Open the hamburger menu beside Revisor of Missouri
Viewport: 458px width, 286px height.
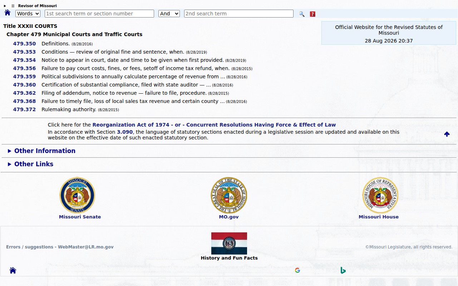click(x=13, y=6)
